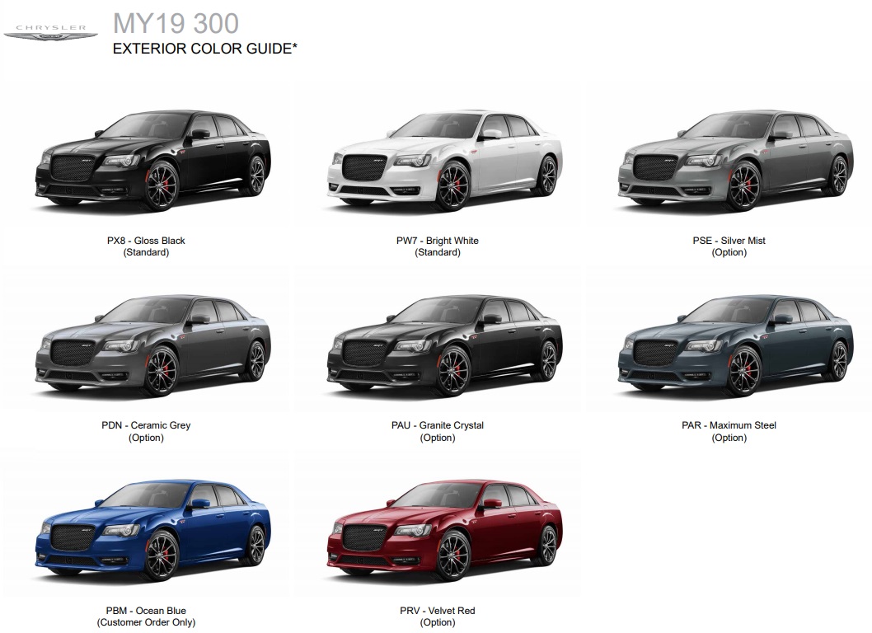Select the PAU - Granite Crystal label
The height and width of the screenshot is (633, 872).
coord(437,425)
